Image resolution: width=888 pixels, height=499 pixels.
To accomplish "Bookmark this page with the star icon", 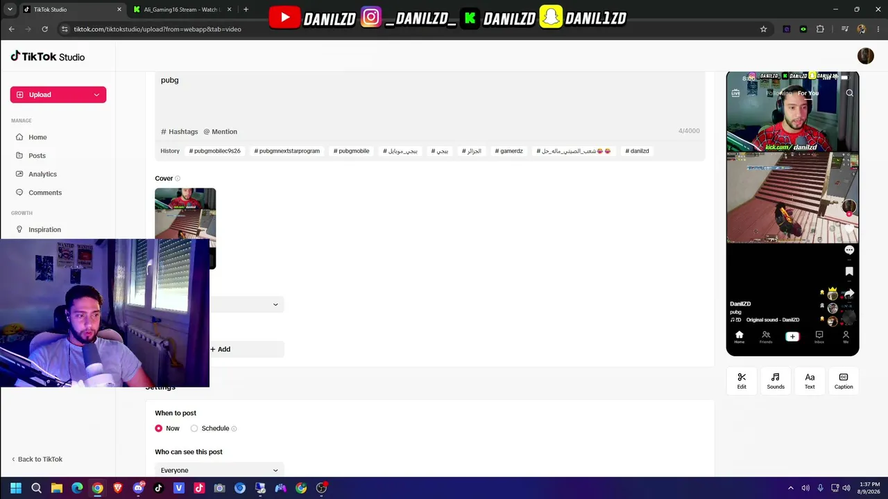I will coord(764,29).
